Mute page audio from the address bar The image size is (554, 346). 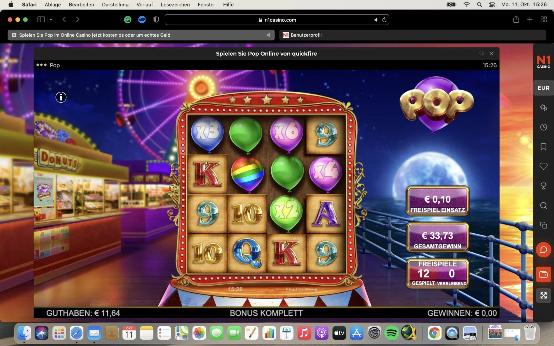pos(376,20)
